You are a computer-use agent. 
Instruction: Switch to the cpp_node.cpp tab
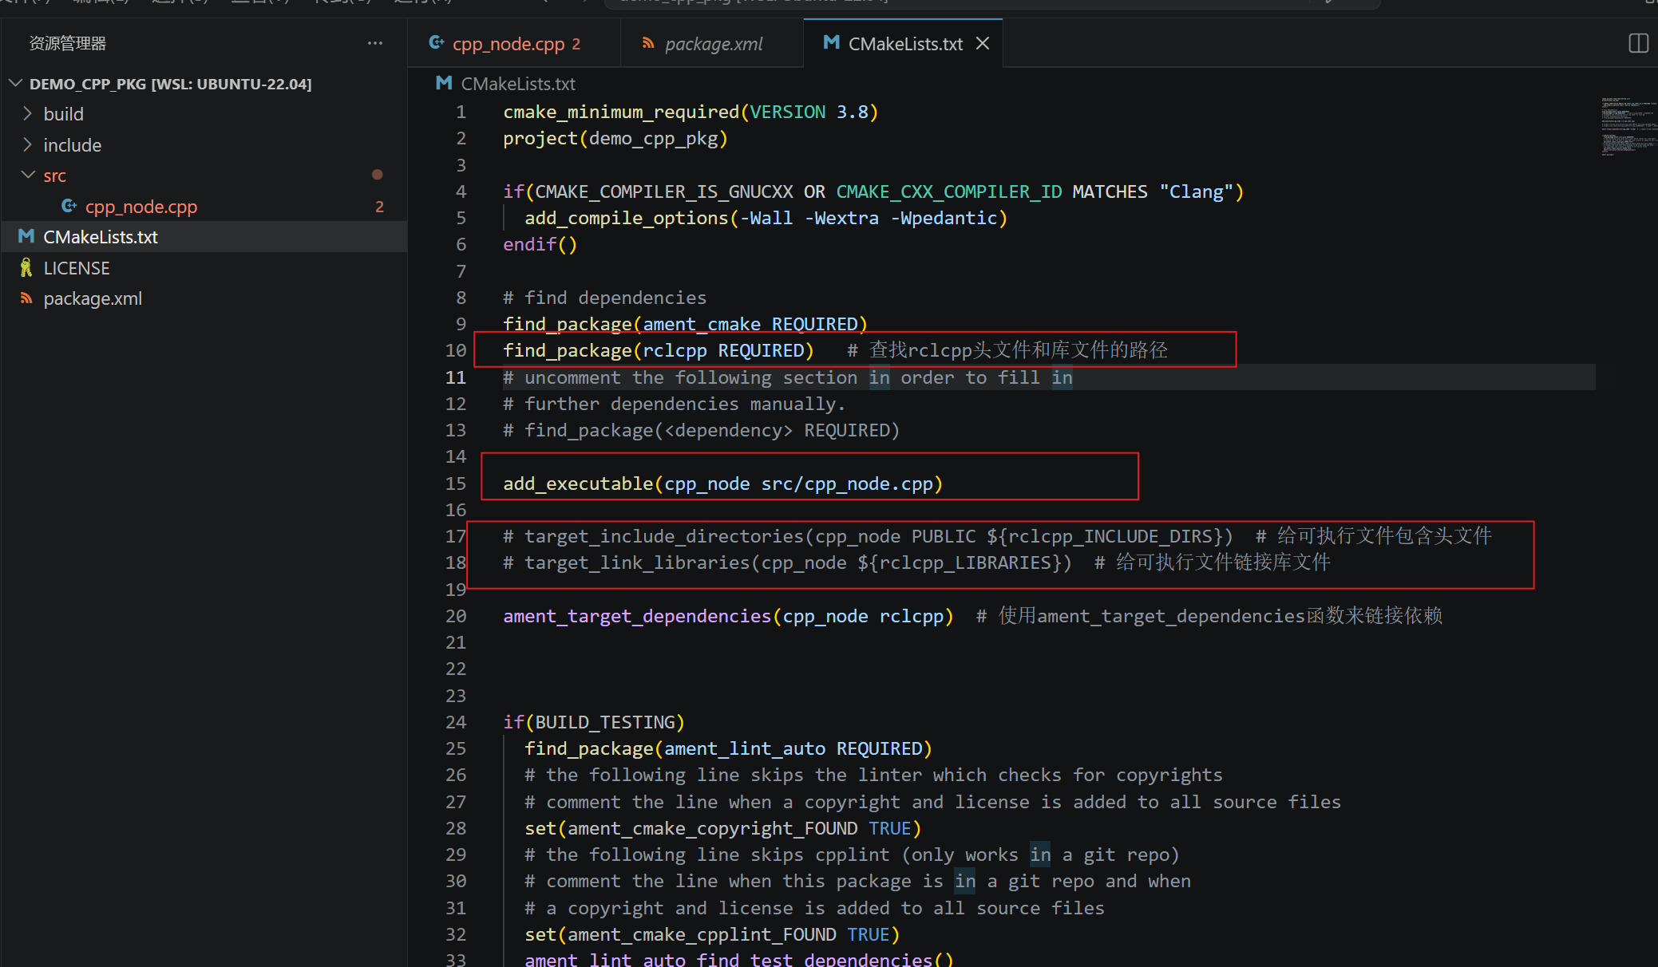(x=508, y=44)
